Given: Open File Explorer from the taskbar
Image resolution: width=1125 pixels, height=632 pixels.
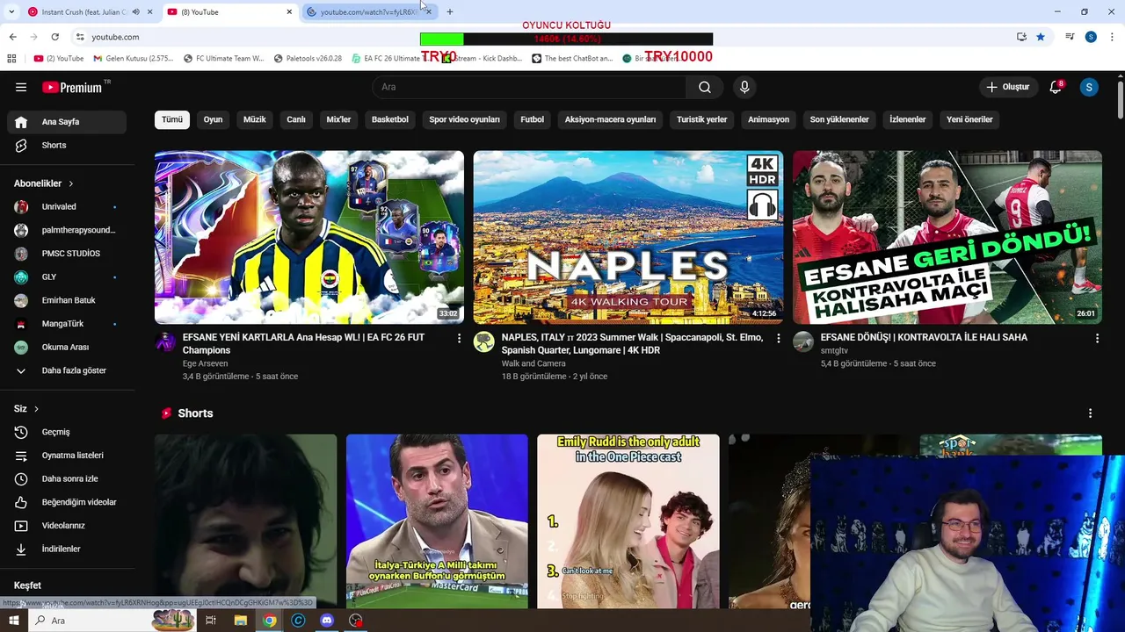Looking at the screenshot, I should [x=241, y=621].
